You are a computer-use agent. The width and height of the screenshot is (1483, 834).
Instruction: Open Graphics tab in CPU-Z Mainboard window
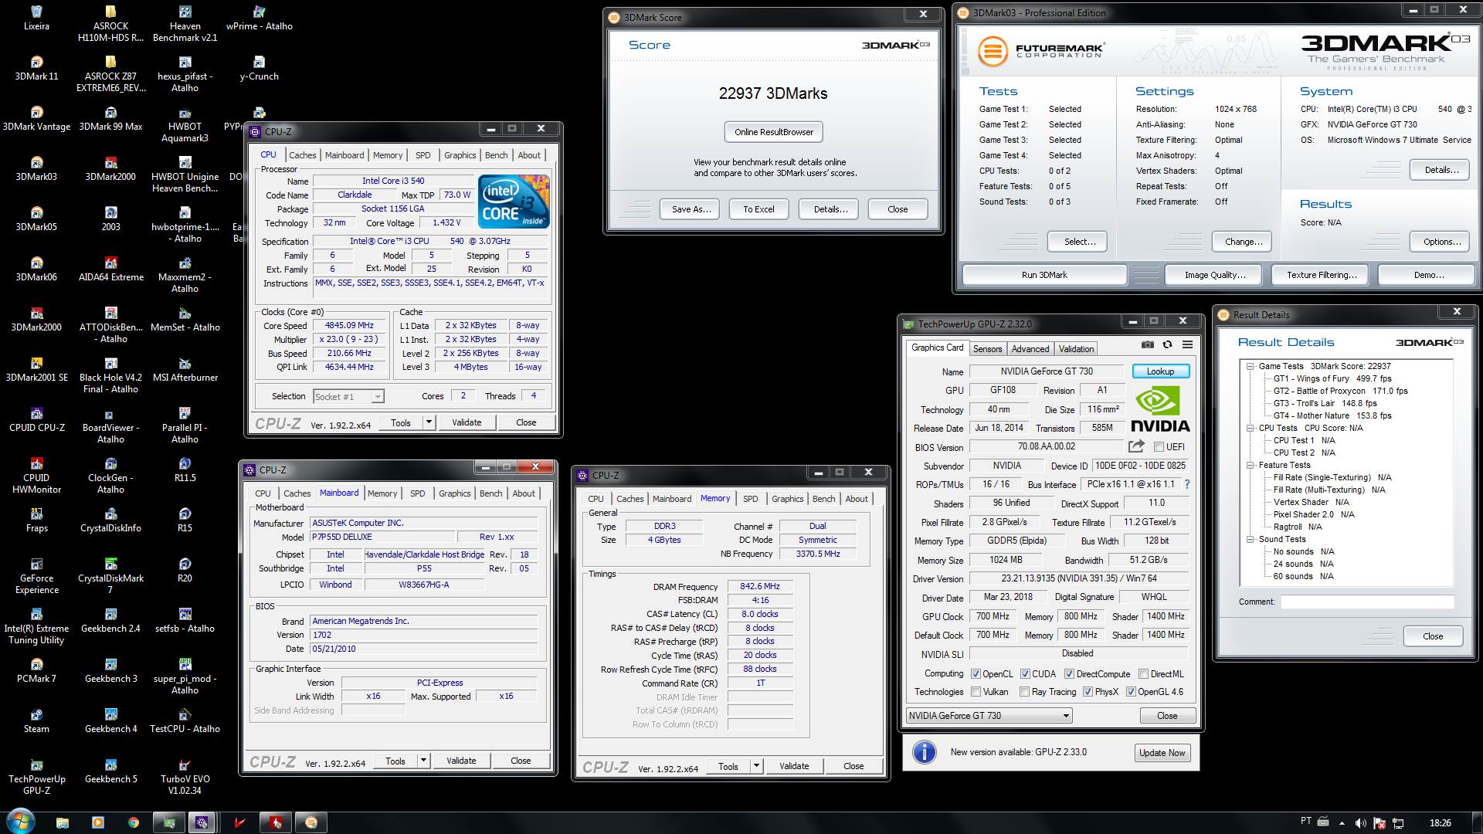454,493
